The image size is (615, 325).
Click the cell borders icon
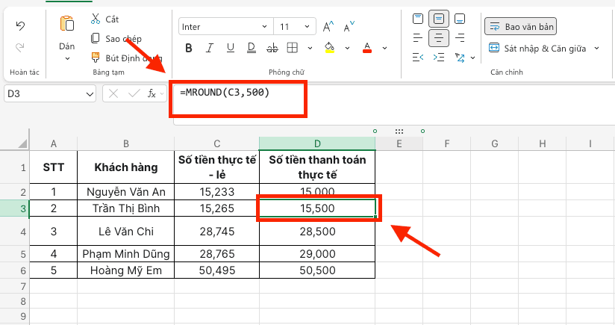[293, 48]
